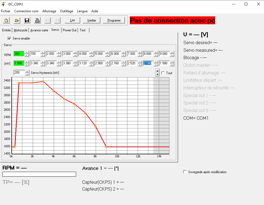Image resolution: width=264 pixels, height=205 pixels.
Task: Click the Redo arrow icon
Action: click(58, 20)
